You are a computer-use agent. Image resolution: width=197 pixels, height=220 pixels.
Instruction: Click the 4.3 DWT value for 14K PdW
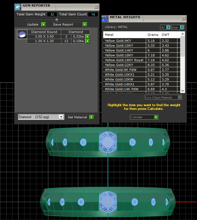coord(164,89)
